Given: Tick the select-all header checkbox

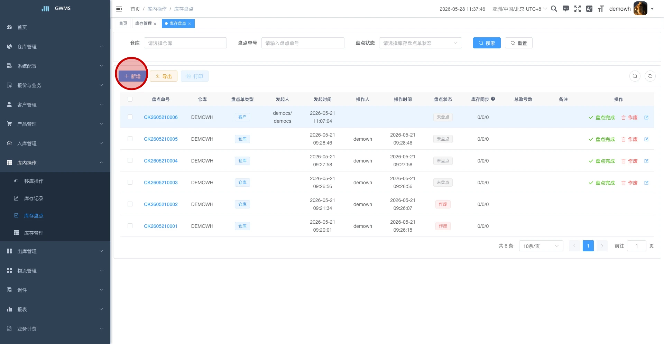Looking at the screenshot, I should (130, 99).
